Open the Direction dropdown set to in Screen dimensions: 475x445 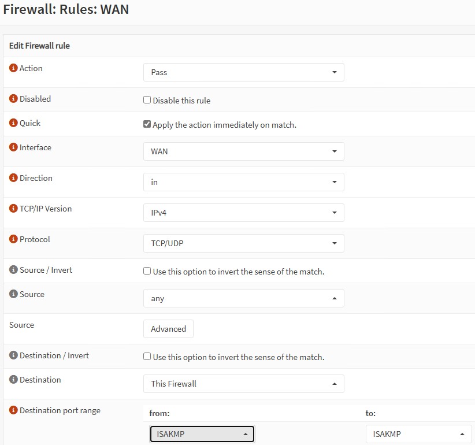click(243, 182)
